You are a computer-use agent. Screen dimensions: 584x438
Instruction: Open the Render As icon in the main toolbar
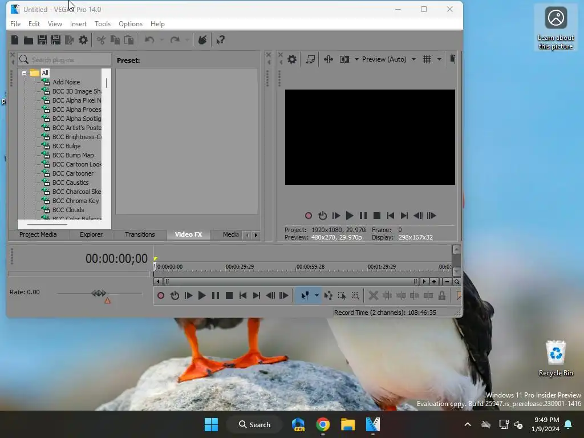click(x=69, y=40)
